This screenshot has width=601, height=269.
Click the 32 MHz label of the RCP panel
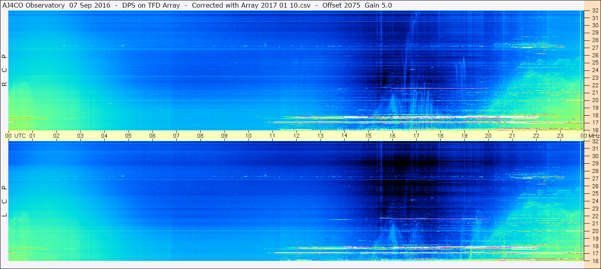point(595,10)
